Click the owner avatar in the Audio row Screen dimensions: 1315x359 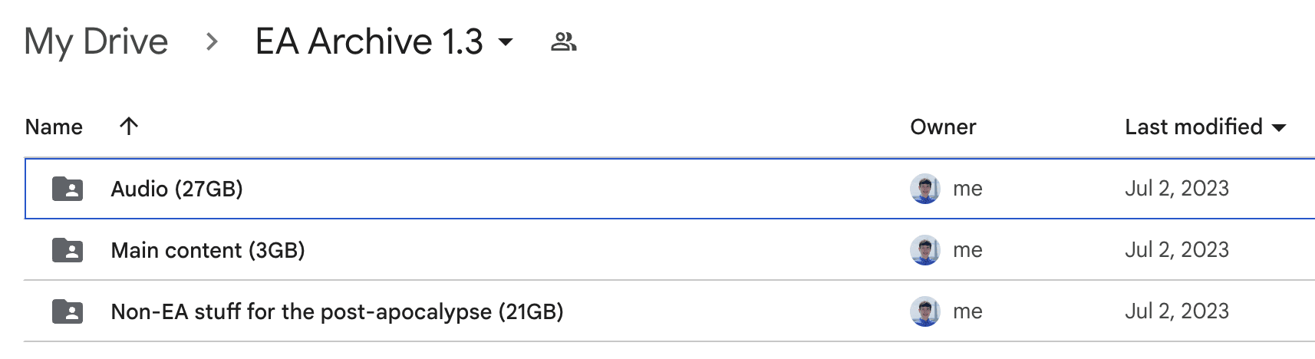click(x=924, y=189)
